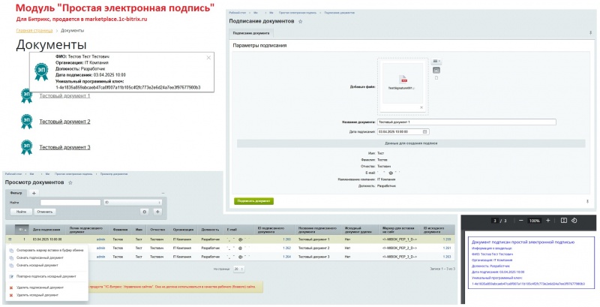
Task: Select the Подписание документа tab
Action: [251, 33]
